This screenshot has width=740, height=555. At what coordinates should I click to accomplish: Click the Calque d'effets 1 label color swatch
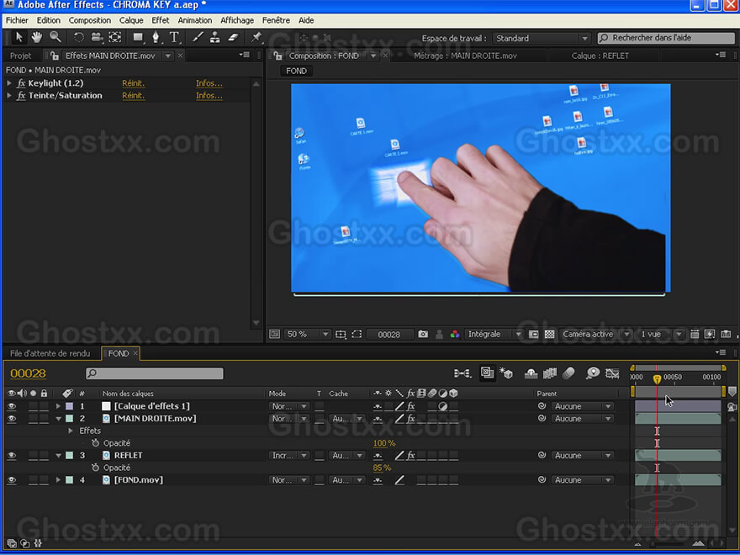tap(69, 406)
